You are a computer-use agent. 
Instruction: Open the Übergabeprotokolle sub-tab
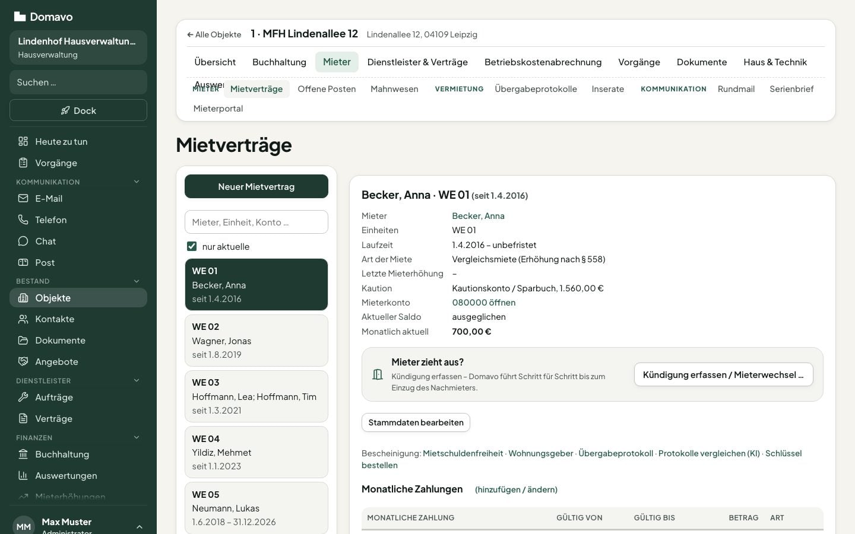point(536,89)
